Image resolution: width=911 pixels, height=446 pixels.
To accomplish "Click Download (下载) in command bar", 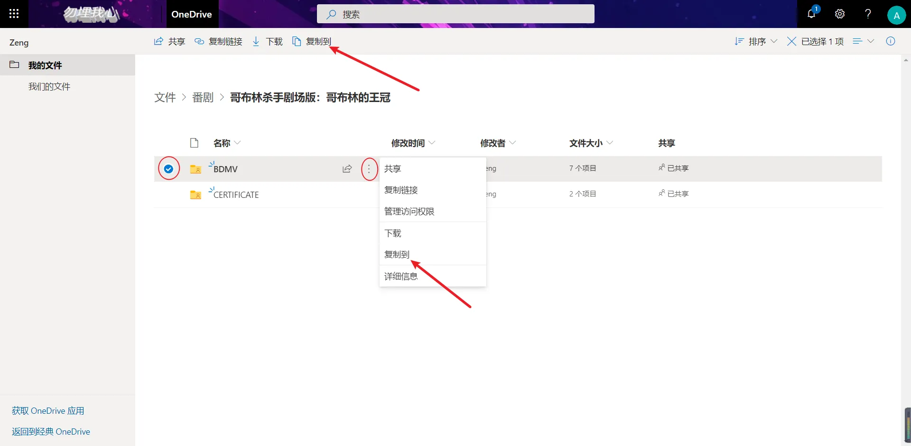I will tap(267, 41).
